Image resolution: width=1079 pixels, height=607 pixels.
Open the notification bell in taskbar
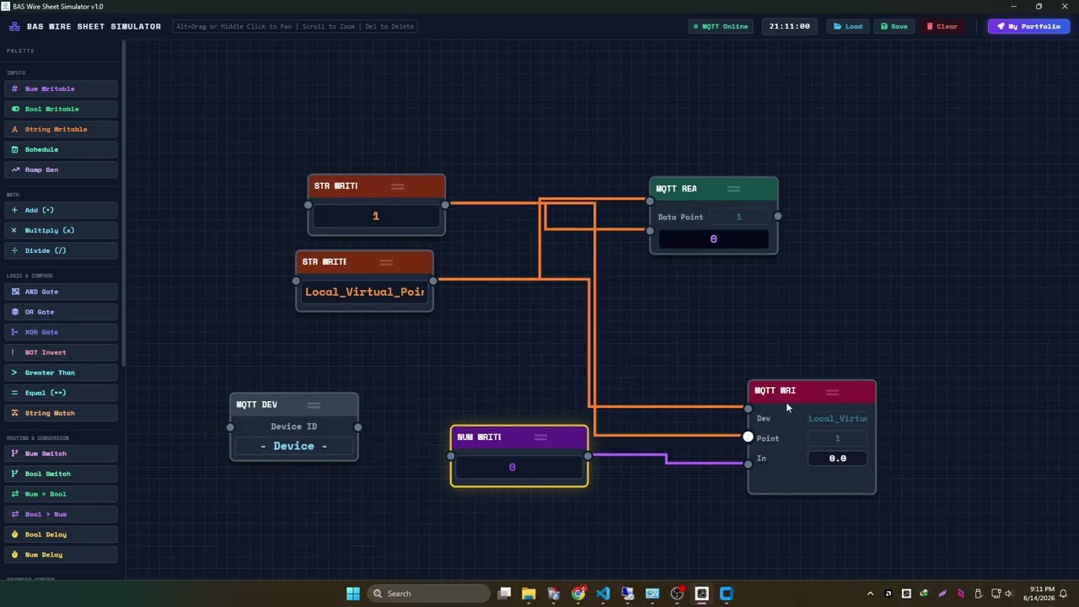[1064, 594]
